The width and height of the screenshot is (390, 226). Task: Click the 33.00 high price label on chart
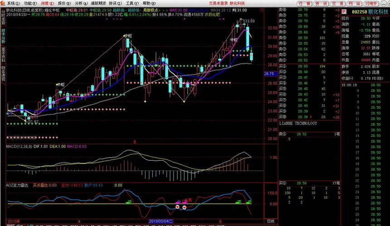(x=250, y=21)
